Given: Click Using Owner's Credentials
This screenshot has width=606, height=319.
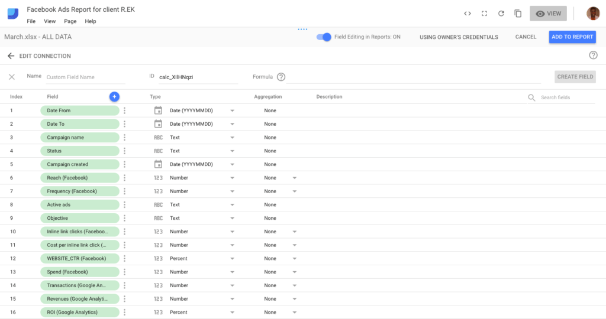Looking at the screenshot, I should click(x=459, y=37).
